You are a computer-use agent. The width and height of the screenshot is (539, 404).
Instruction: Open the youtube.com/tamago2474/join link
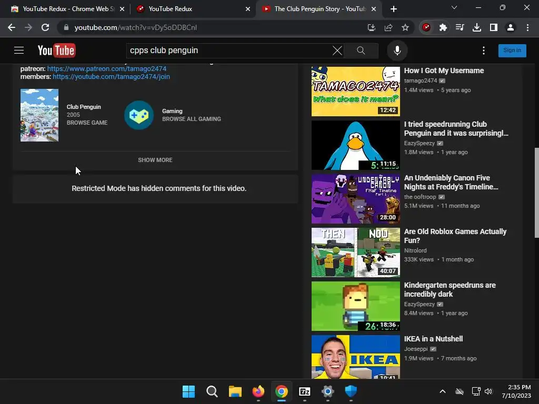pyautogui.click(x=111, y=77)
